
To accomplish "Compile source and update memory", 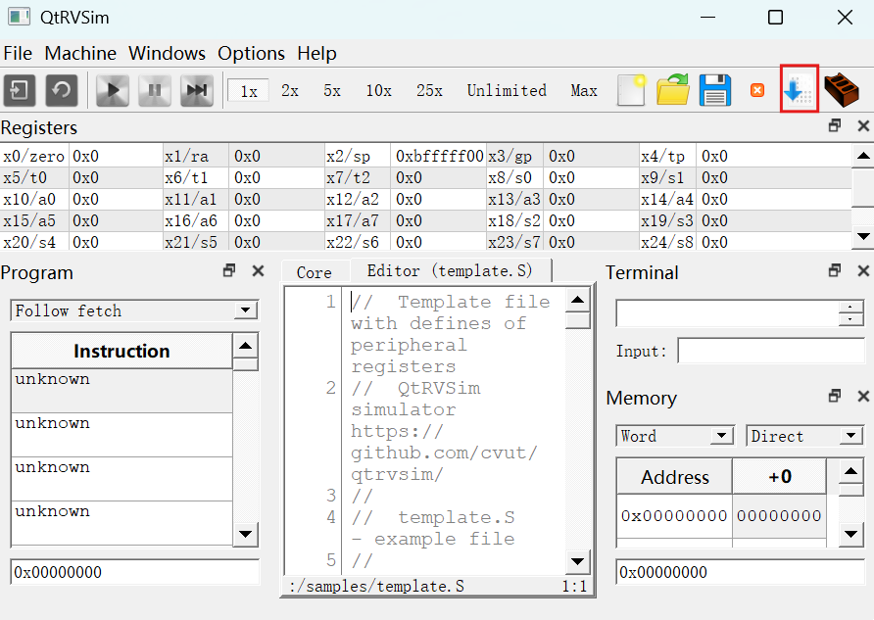I will [799, 90].
